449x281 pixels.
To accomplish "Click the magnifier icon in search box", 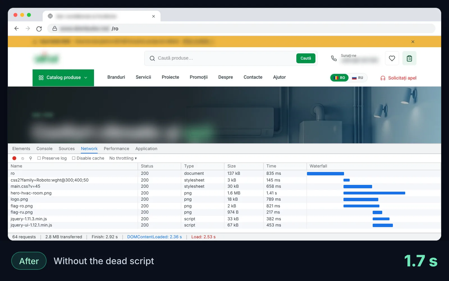I will click(x=152, y=58).
